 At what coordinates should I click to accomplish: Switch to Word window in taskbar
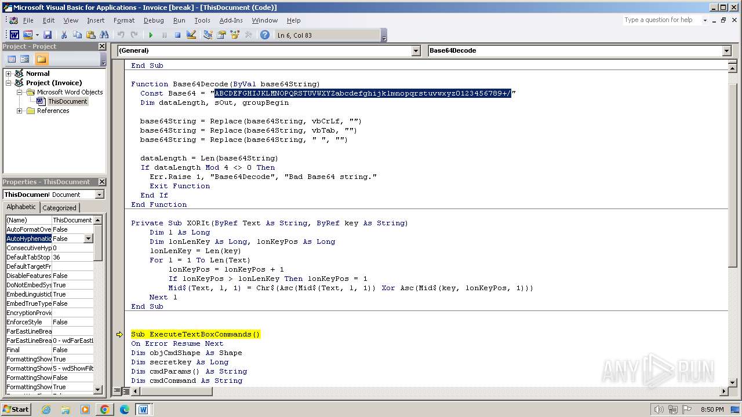143,409
